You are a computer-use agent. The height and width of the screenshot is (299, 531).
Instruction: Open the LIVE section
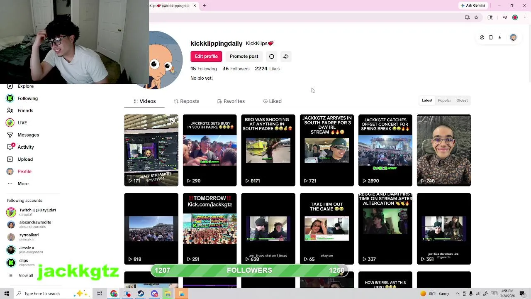(x=17, y=123)
